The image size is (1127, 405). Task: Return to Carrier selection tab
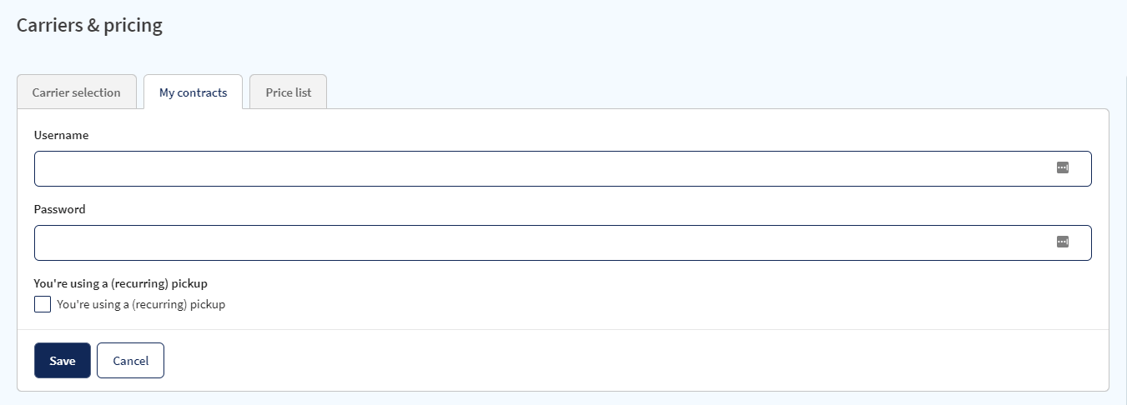[77, 92]
